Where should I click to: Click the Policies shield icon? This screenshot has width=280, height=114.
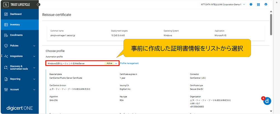(x=6, y=46)
